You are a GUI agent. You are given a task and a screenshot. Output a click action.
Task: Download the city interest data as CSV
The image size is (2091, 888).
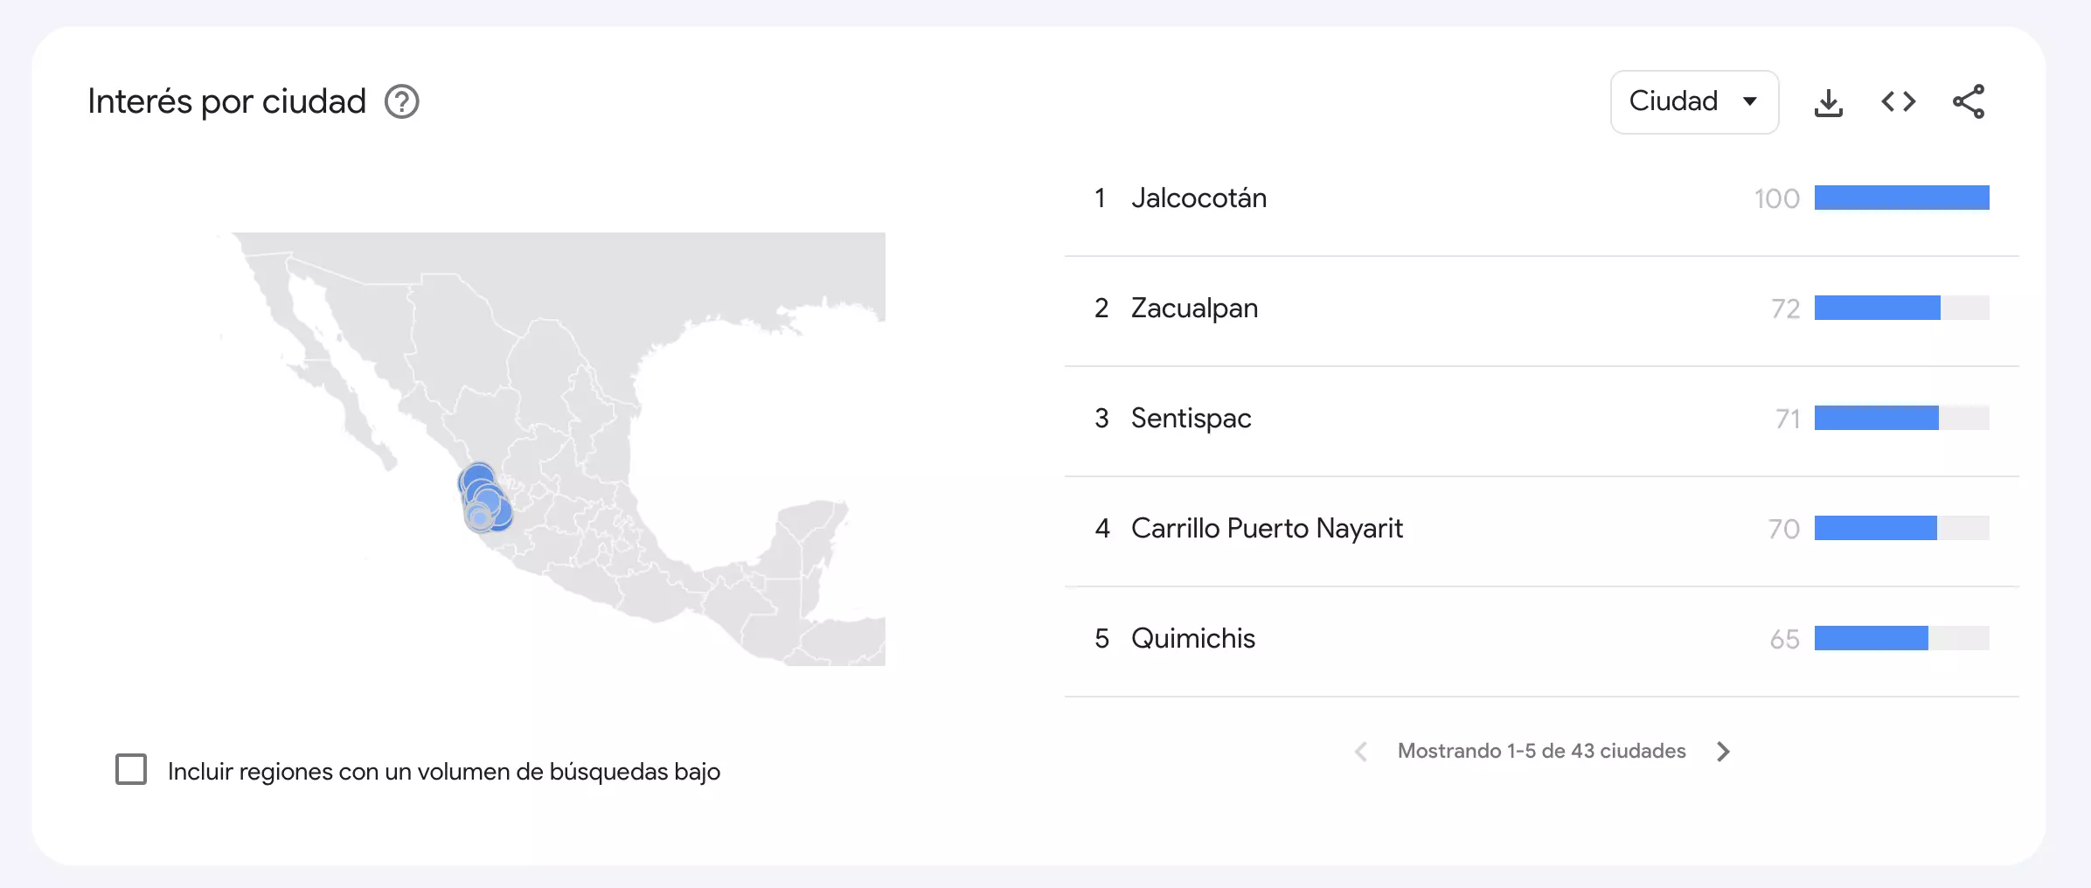1829,102
